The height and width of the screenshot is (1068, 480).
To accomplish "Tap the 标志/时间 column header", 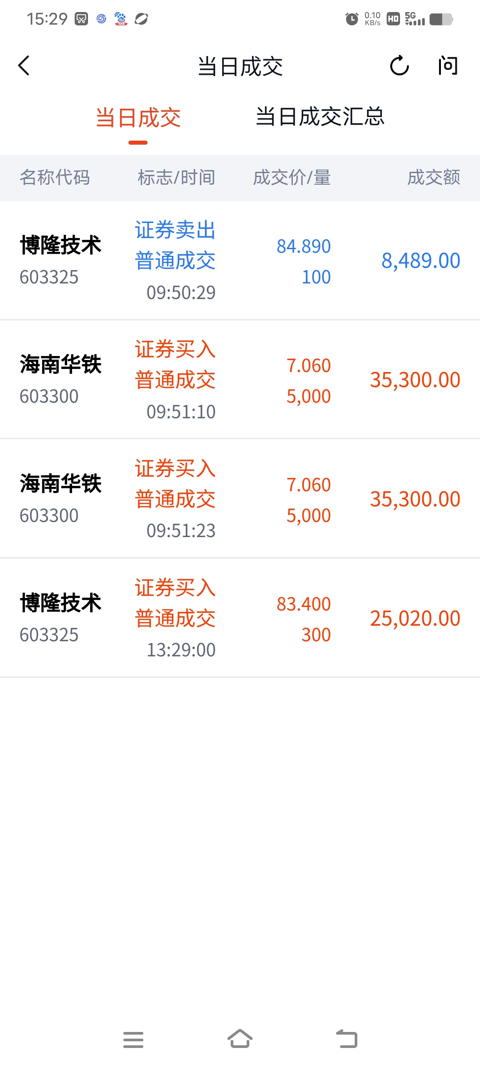I will point(176,178).
